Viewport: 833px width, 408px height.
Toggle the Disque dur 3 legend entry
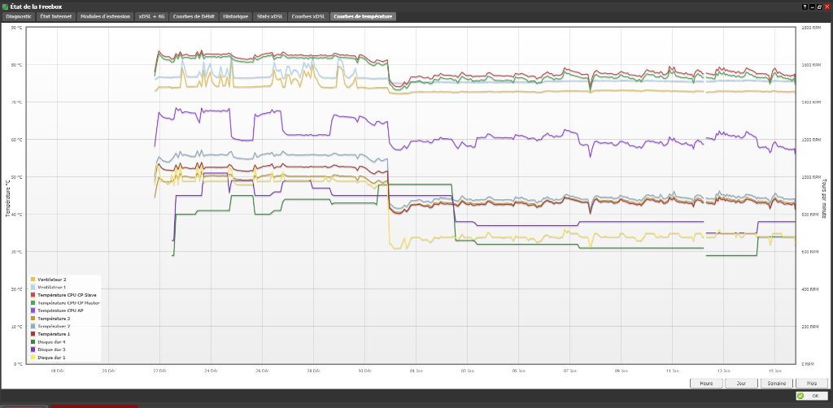(x=48, y=349)
